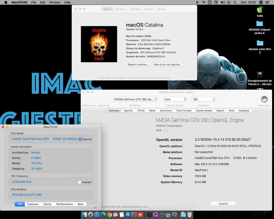Image resolution: width=274 pixels, height=219 pixels.
Task: Launch the red AnyDesk icon in the dock
Action: (140, 214)
